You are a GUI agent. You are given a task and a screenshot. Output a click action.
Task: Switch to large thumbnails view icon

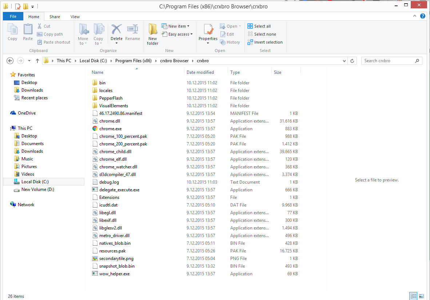point(421,296)
